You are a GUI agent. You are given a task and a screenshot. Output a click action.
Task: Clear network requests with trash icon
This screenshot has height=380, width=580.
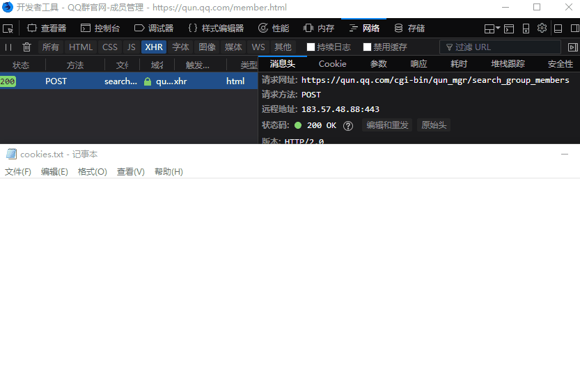point(26,47)
